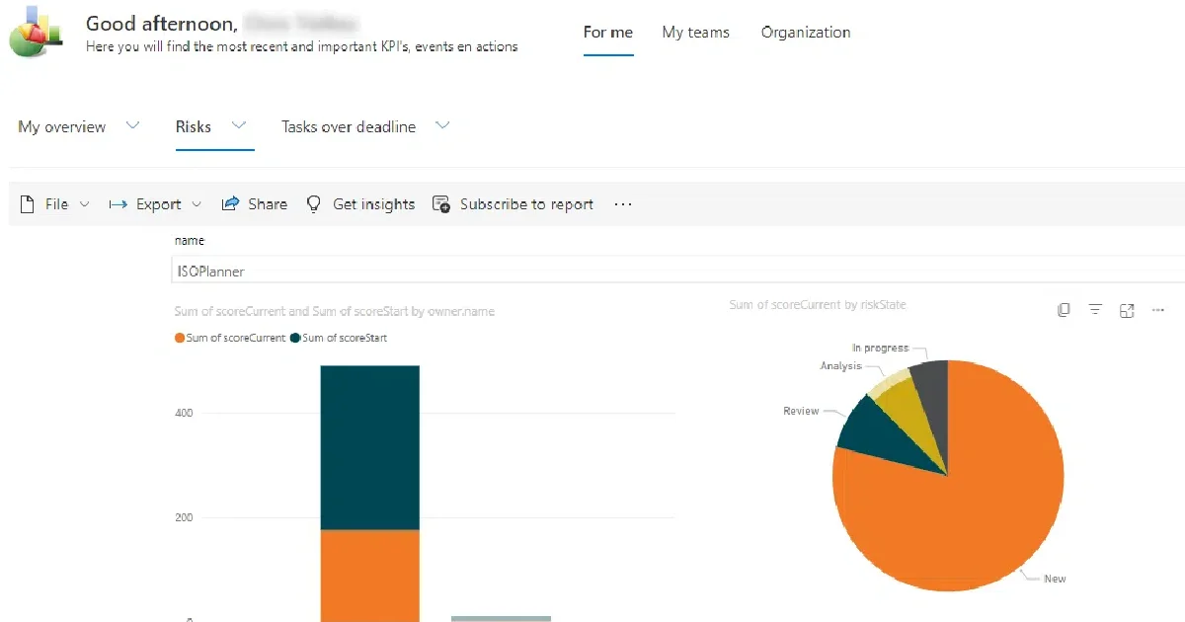This screenshot has height=622, width=1185.
Task: Click the File document icon
Action: click(x=28, y=203)
